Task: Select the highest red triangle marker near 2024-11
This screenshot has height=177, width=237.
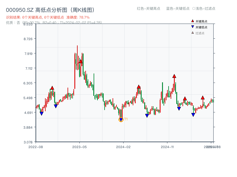Action: (x=174, y=76)
